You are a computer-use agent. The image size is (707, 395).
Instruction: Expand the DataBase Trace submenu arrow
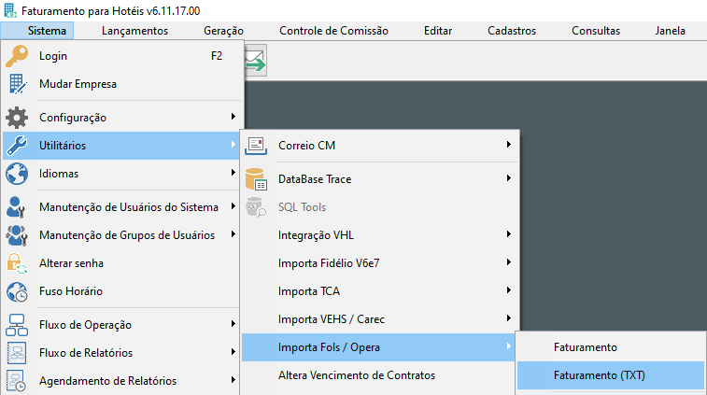(x=509, y=178)
